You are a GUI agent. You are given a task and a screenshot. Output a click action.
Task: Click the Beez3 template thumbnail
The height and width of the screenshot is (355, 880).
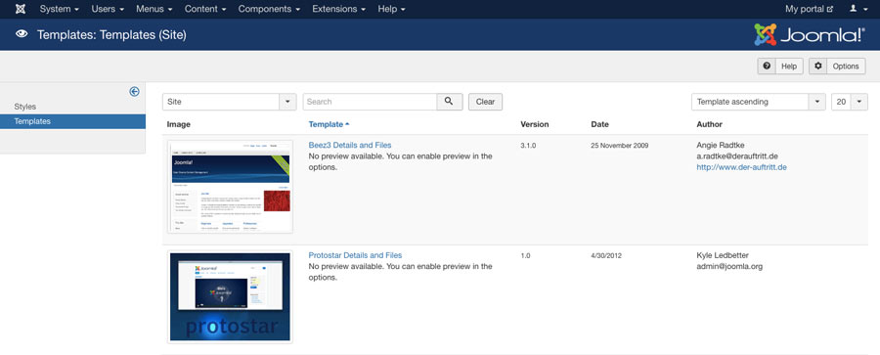click(230, 187)
